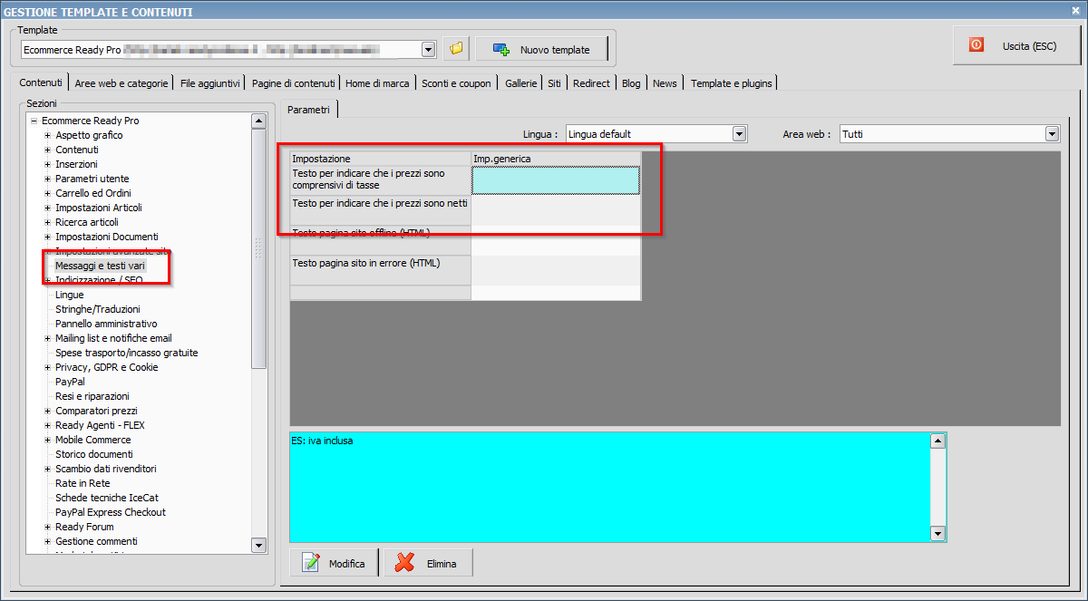Select Spese trasporto/incasso gratuite tree item

[126, 353]
